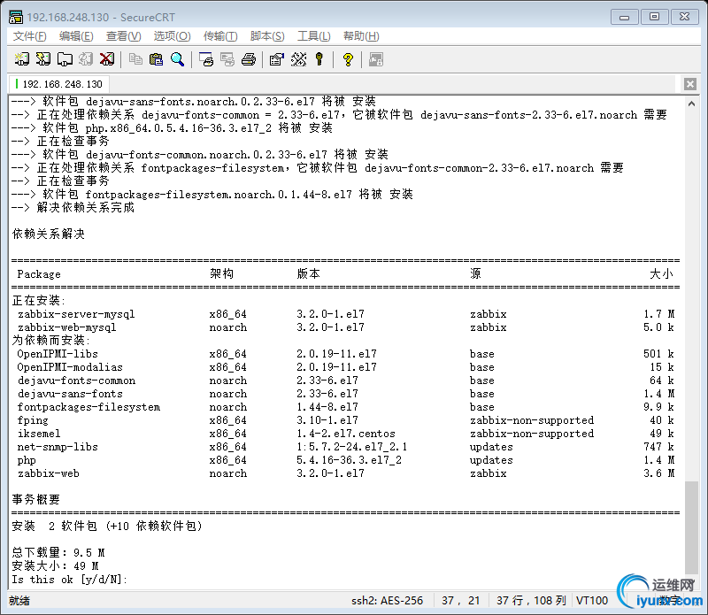This screenshot has height=615, width=708.
Task: Click 'ssh2: AES-256' status bar entry
Action: tap(387, 601)
